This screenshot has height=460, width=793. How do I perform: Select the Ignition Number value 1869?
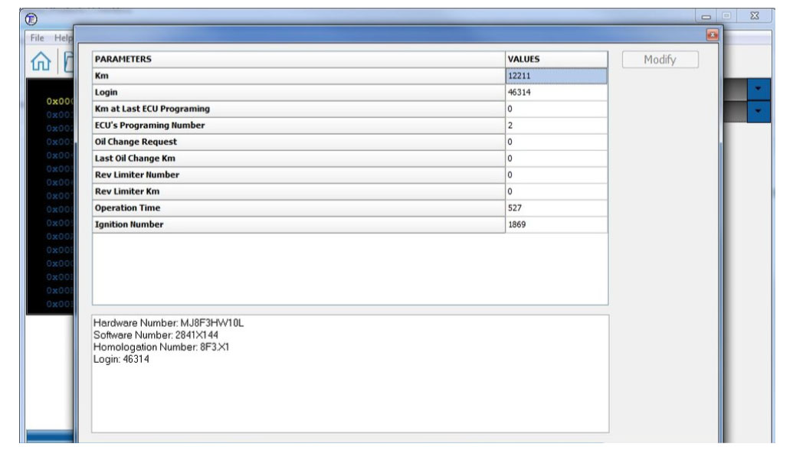point(555,225)
